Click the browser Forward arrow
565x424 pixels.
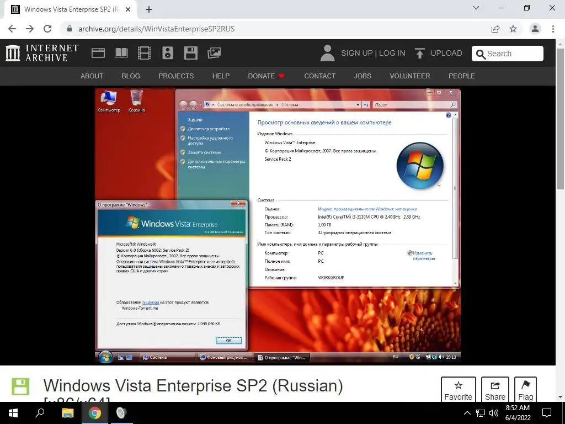point(30,29)
